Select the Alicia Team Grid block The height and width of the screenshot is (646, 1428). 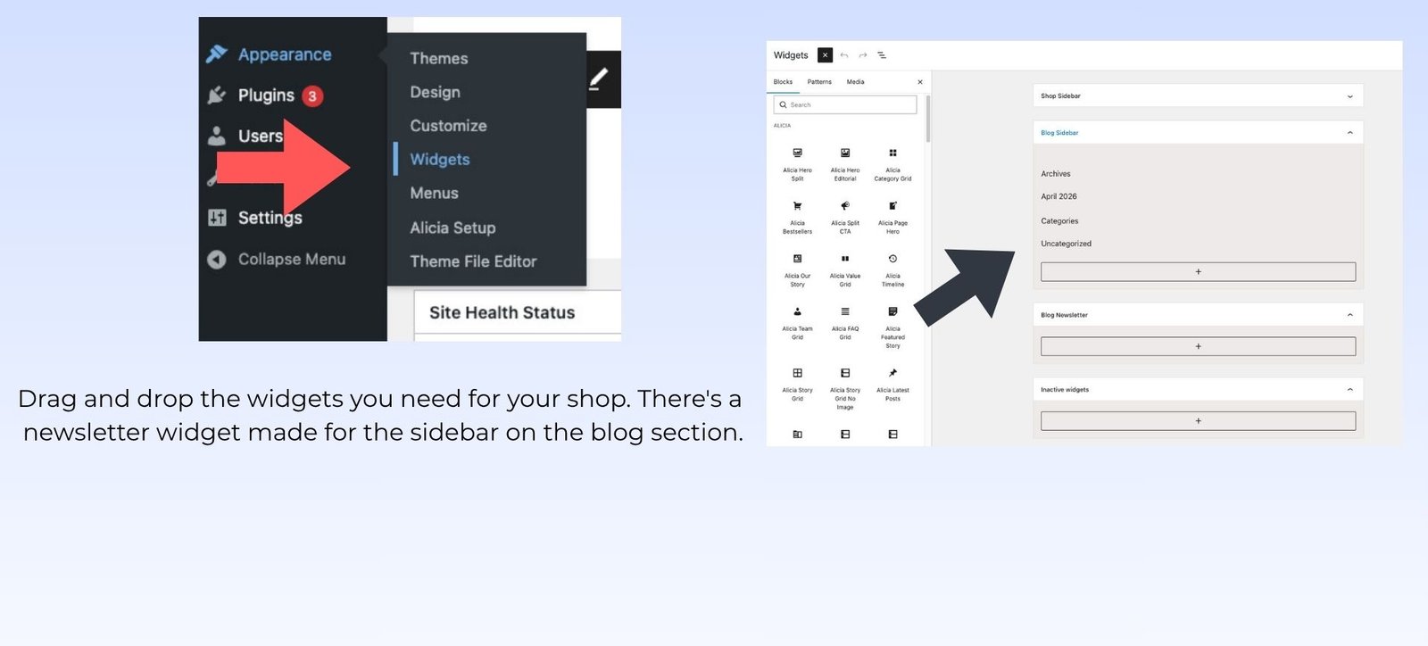pos(797,323)
